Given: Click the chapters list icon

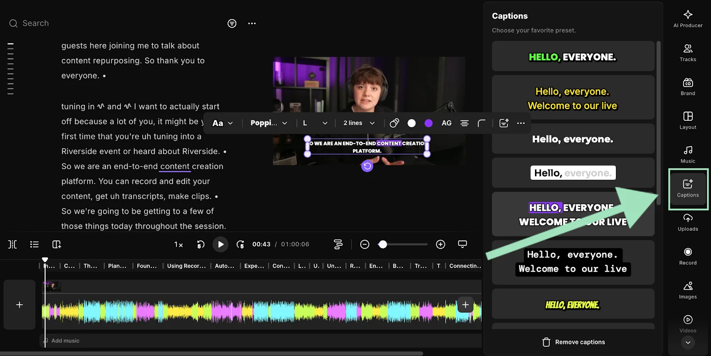Looking at the screenshot, I should 34,244.
